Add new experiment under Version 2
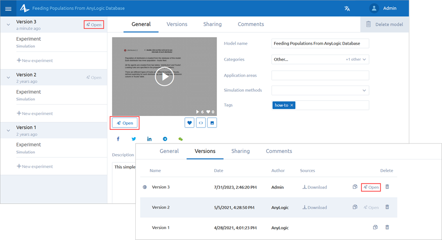This screenshot has height=240, width=442. tap(34, 113)
